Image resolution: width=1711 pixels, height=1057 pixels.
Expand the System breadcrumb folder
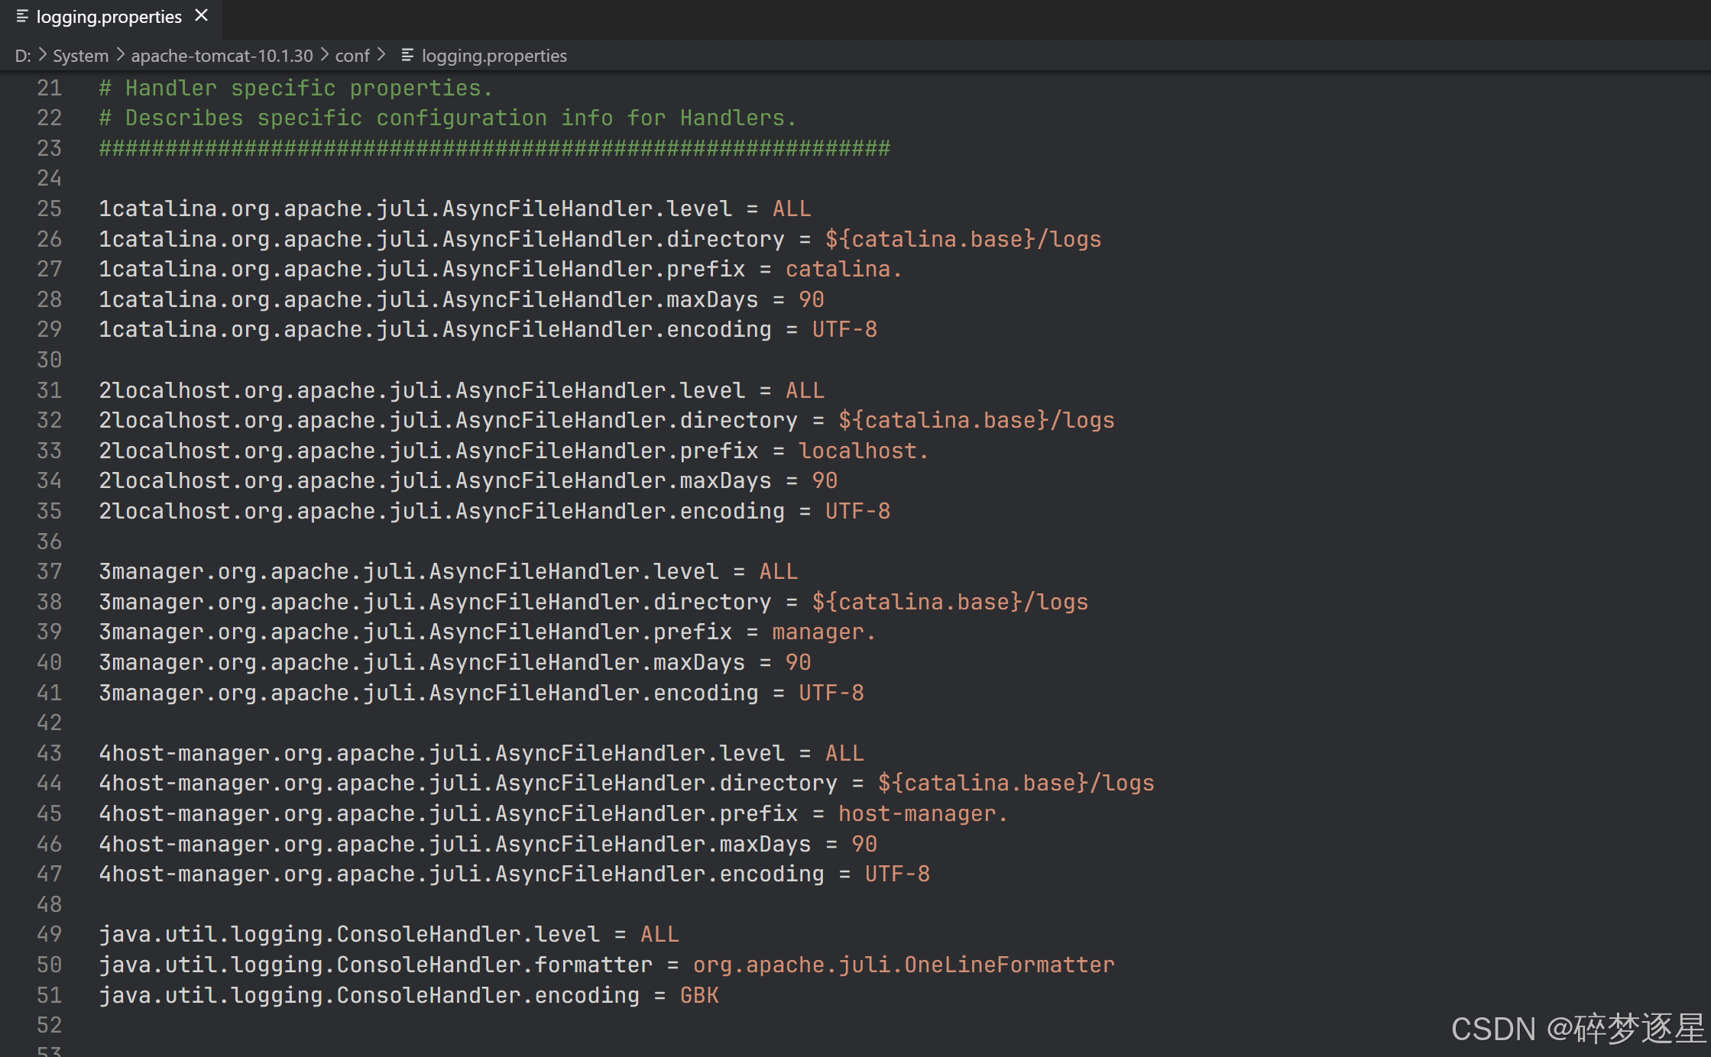point(80,56)
